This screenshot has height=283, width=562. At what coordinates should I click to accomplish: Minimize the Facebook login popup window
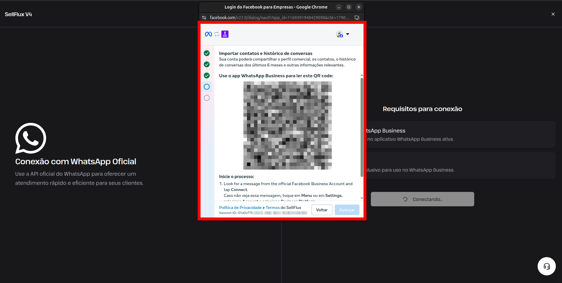point(339,7)
